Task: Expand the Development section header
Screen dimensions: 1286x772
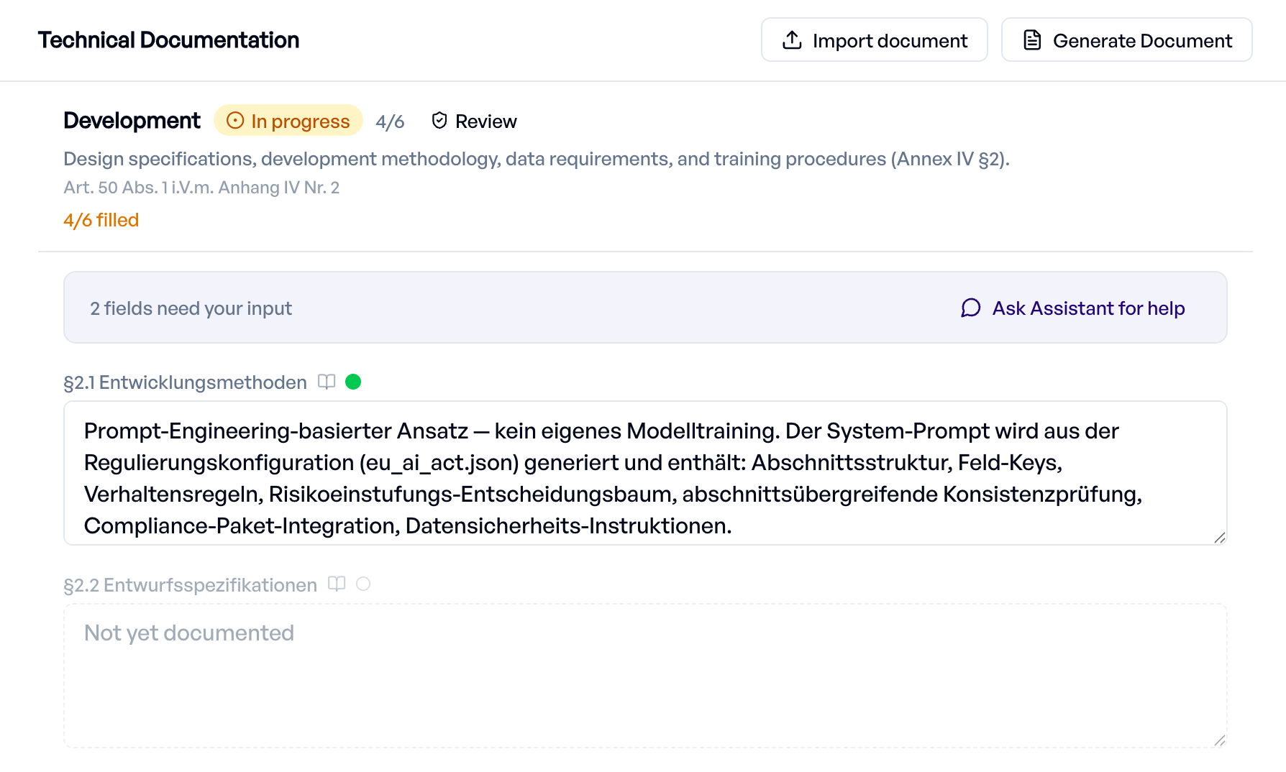Action: [x=132, y=120]
